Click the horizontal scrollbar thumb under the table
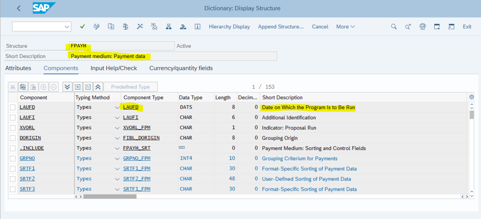481x219 pixels. point(110,196)
